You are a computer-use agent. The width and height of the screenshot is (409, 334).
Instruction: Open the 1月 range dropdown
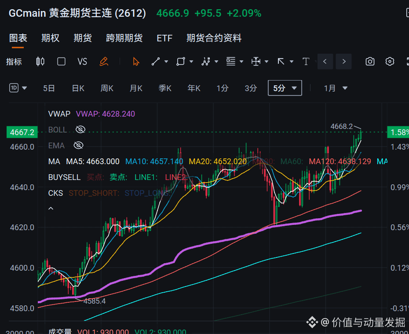pyautogui.click(x=336, y=88)
